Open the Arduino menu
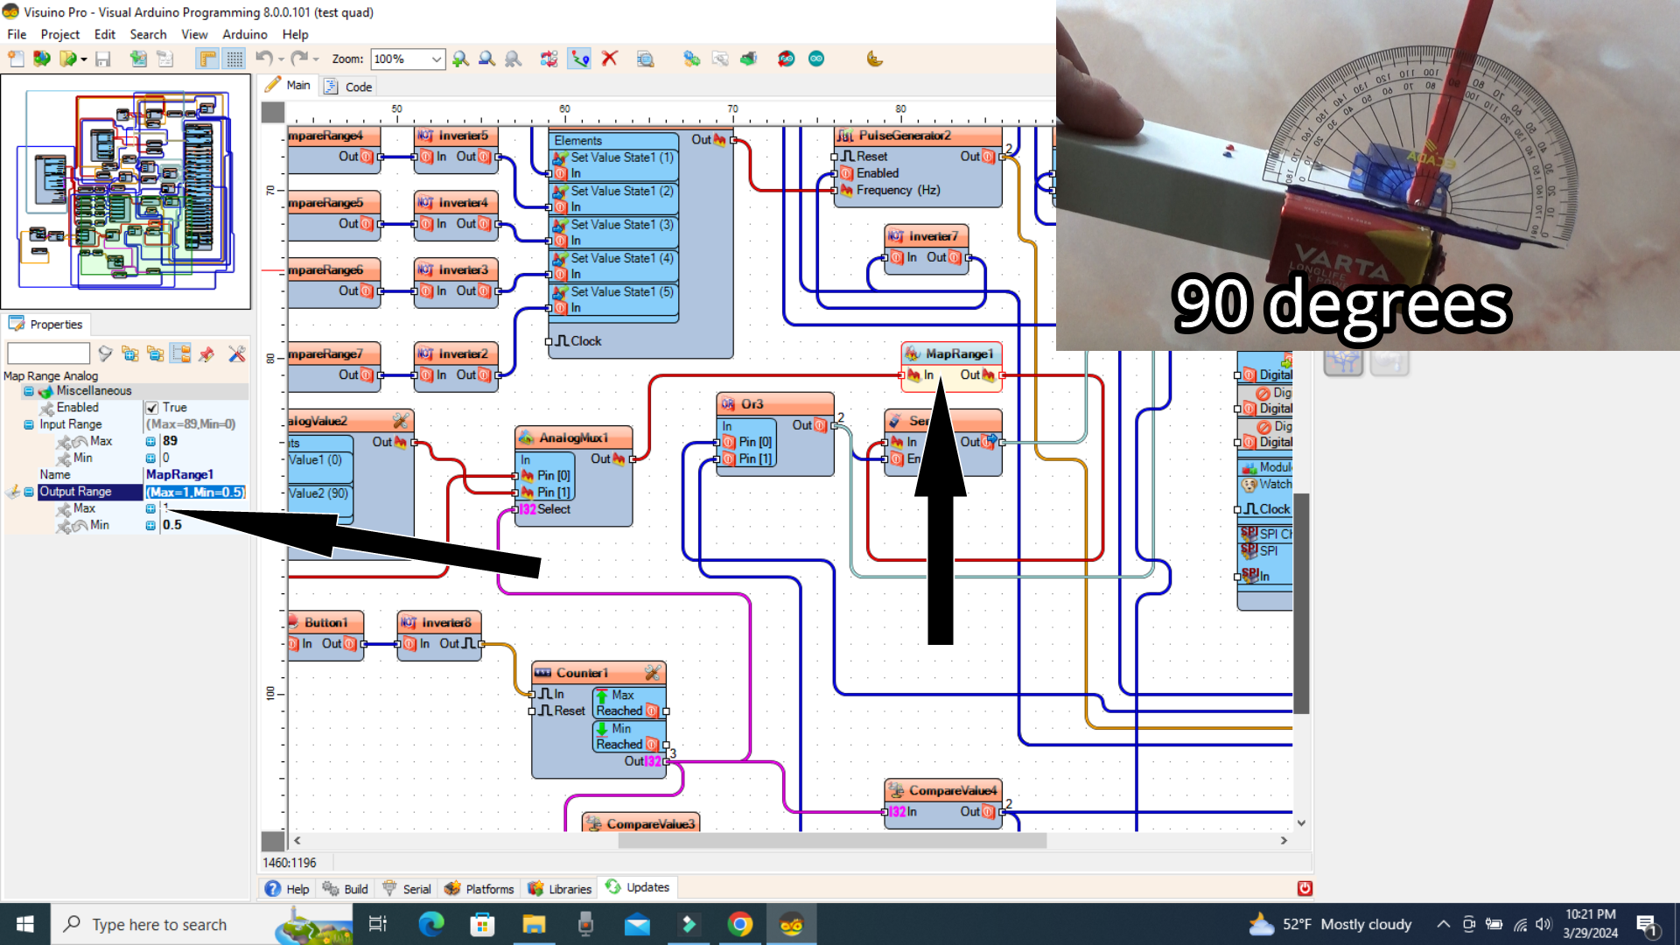Viewport: 1680px width, 945px height. tap(244, 34)
